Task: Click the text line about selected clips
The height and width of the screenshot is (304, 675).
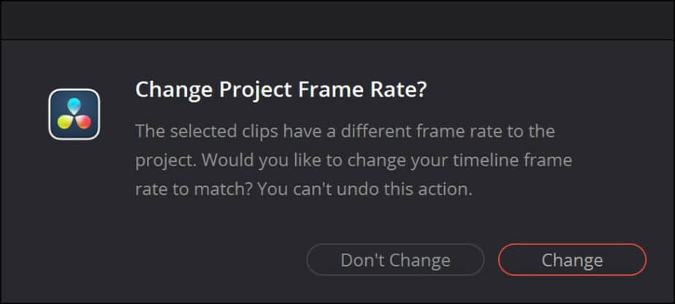Action: tap(345, 131)
